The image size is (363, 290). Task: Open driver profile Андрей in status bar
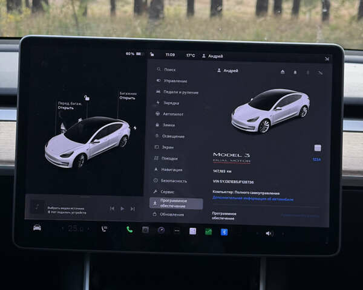(x=212, y=56)
